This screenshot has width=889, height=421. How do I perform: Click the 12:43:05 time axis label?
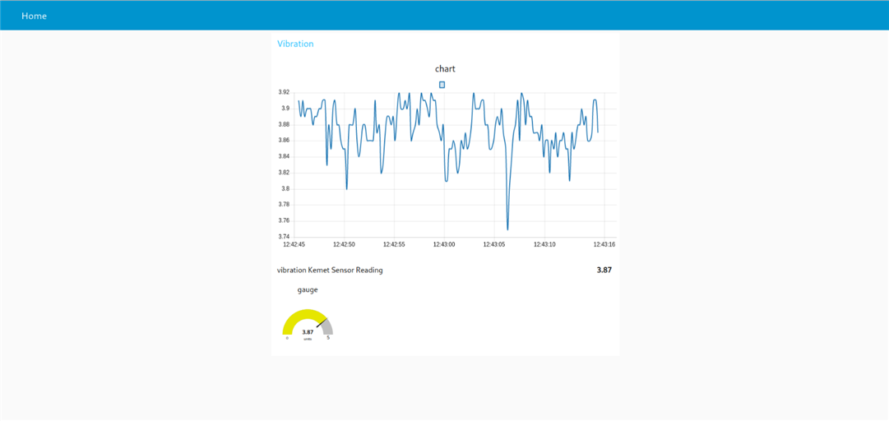coord(493,245)
